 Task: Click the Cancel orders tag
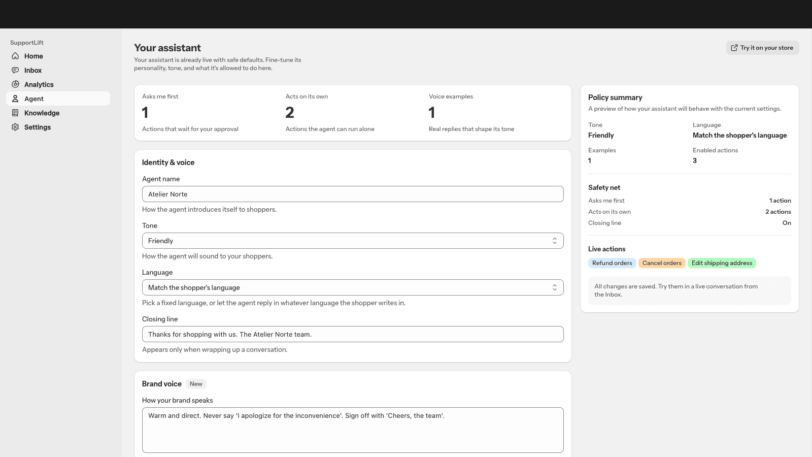(662, 263)
